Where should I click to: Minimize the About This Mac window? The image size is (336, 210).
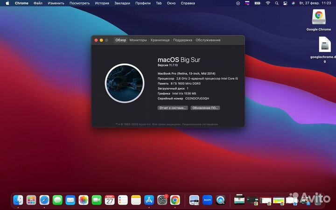(101, 40)
